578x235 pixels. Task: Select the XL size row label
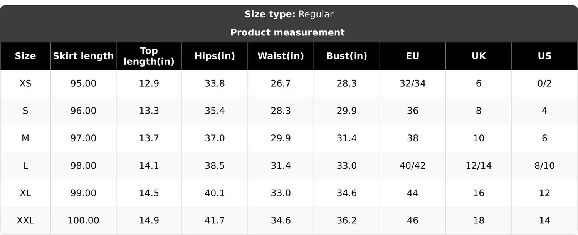[25, 193]
